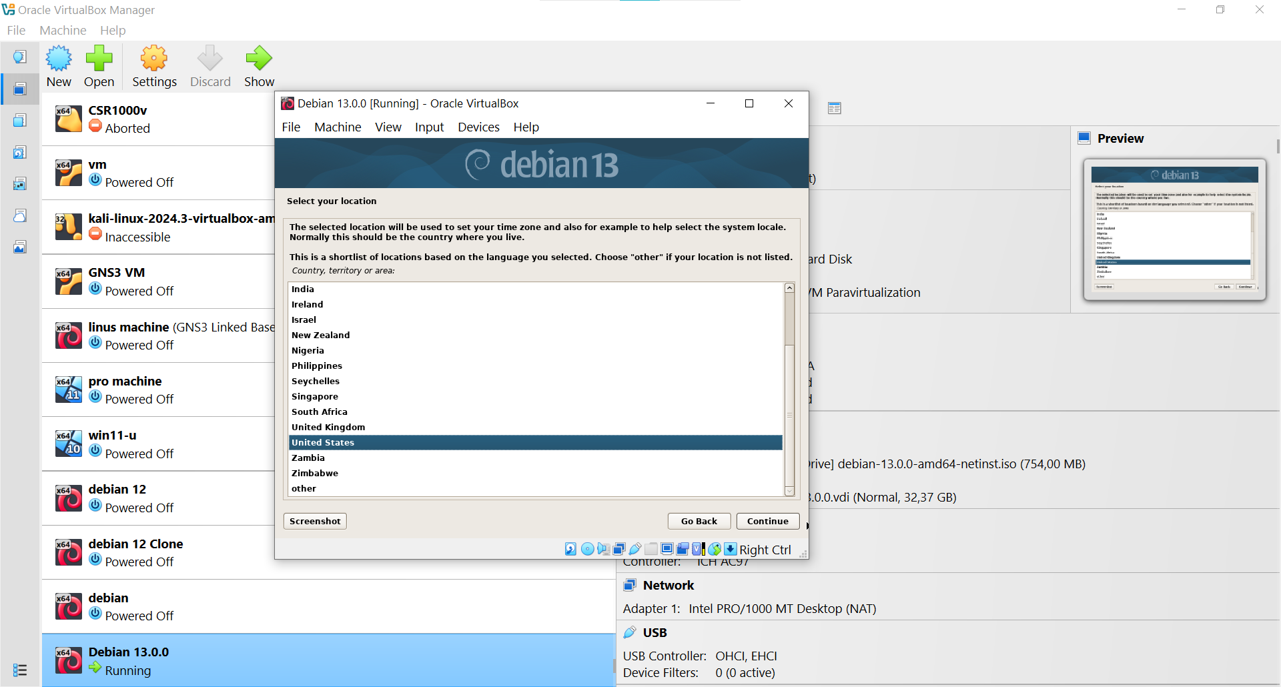This screenshot has width=1281, height=687.
Task: Click the shared folders status indicator icon
Action: pyautogui.click(x=651, y=549)
